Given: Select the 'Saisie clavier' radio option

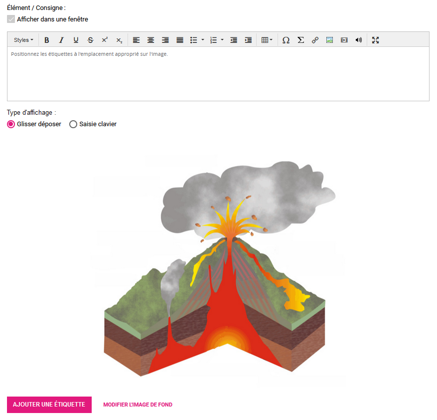Looking at the screenshot, I should (73, 124).
